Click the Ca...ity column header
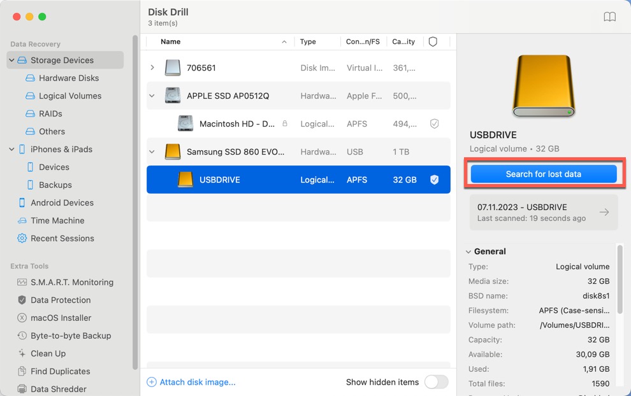 pyautogui.click(x=403, y=42)
